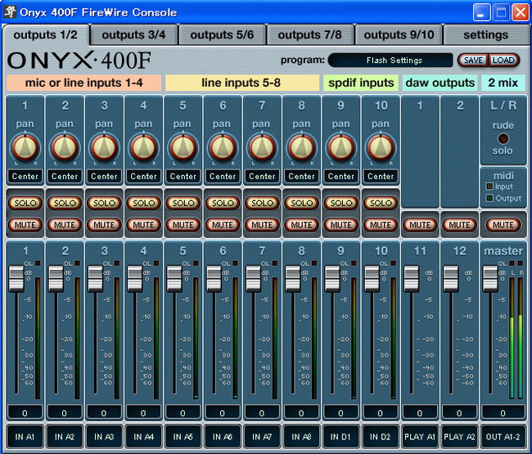Click the channel 4 pan knob
Viewport: 532px width, 454px height.
(x=143, y=148)
